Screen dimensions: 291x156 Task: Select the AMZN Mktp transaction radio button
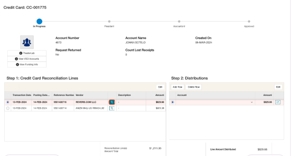click(x=8, y=108)
